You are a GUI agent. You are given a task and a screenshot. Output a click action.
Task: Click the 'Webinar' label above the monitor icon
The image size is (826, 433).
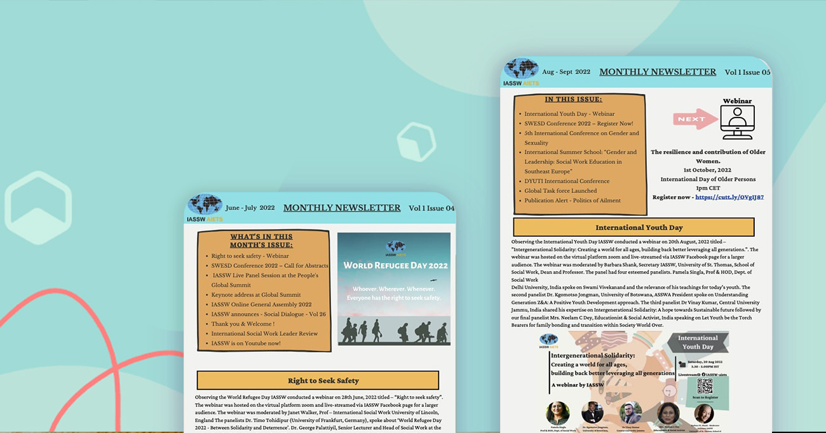(737, 101)
